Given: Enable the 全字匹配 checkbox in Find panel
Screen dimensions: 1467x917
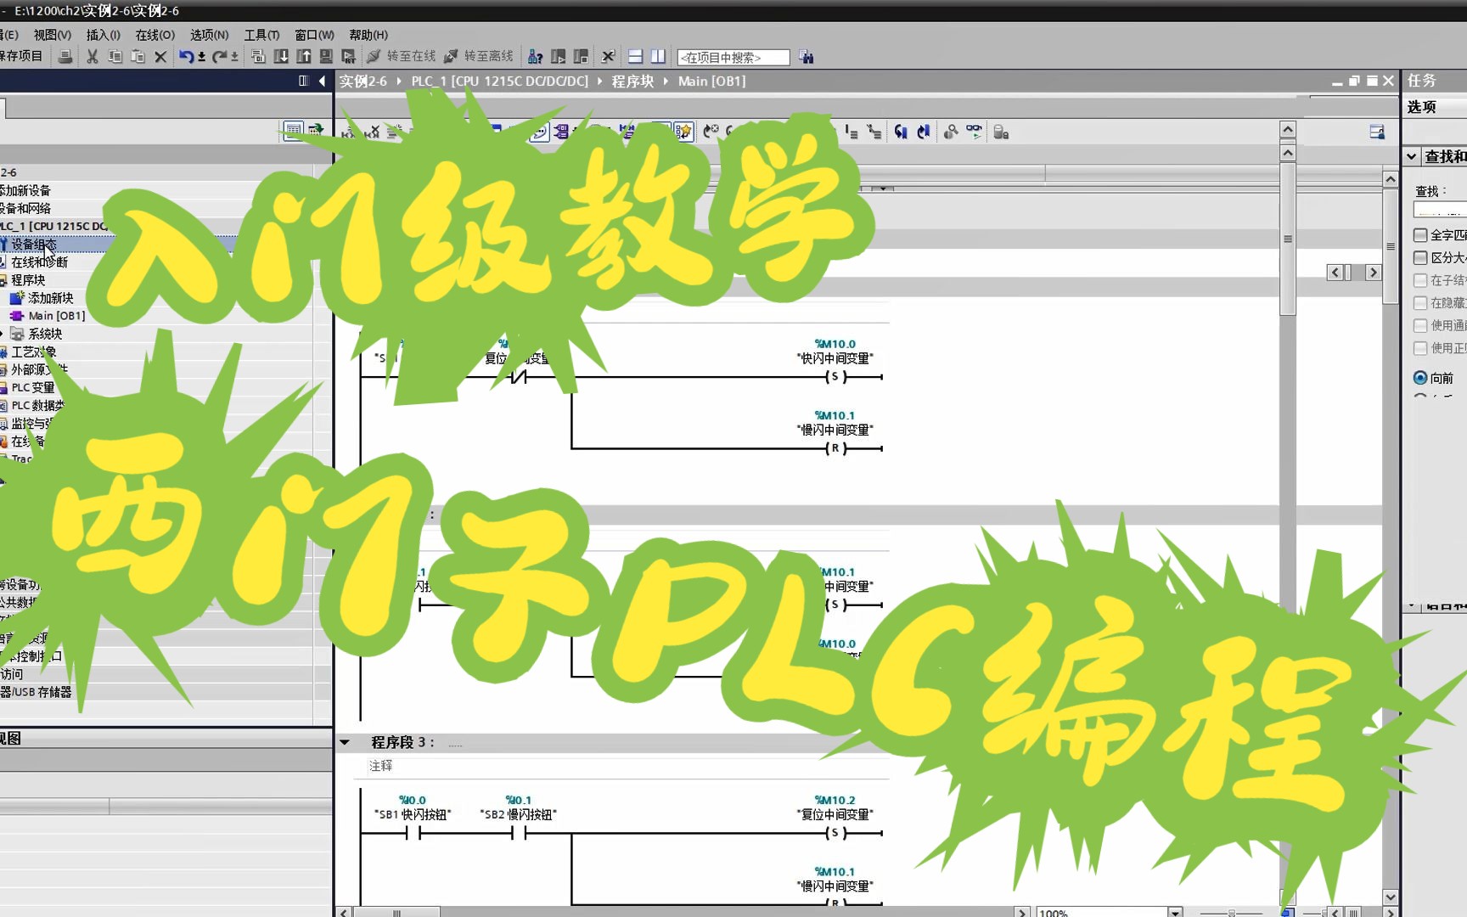Looking at the screenshot, I should point(1421,235).
